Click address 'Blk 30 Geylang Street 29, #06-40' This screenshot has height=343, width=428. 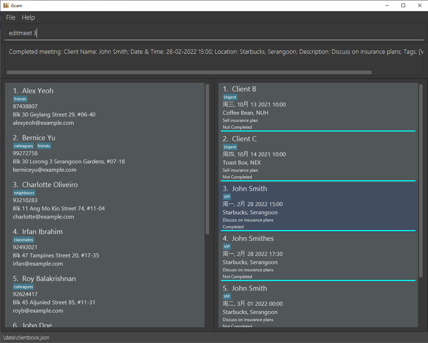(54, 114)
